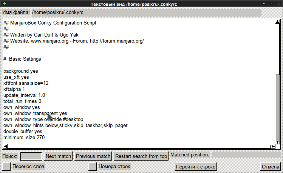Click the Перейти к строке button
283x173 pixels.
click(196, 167)
